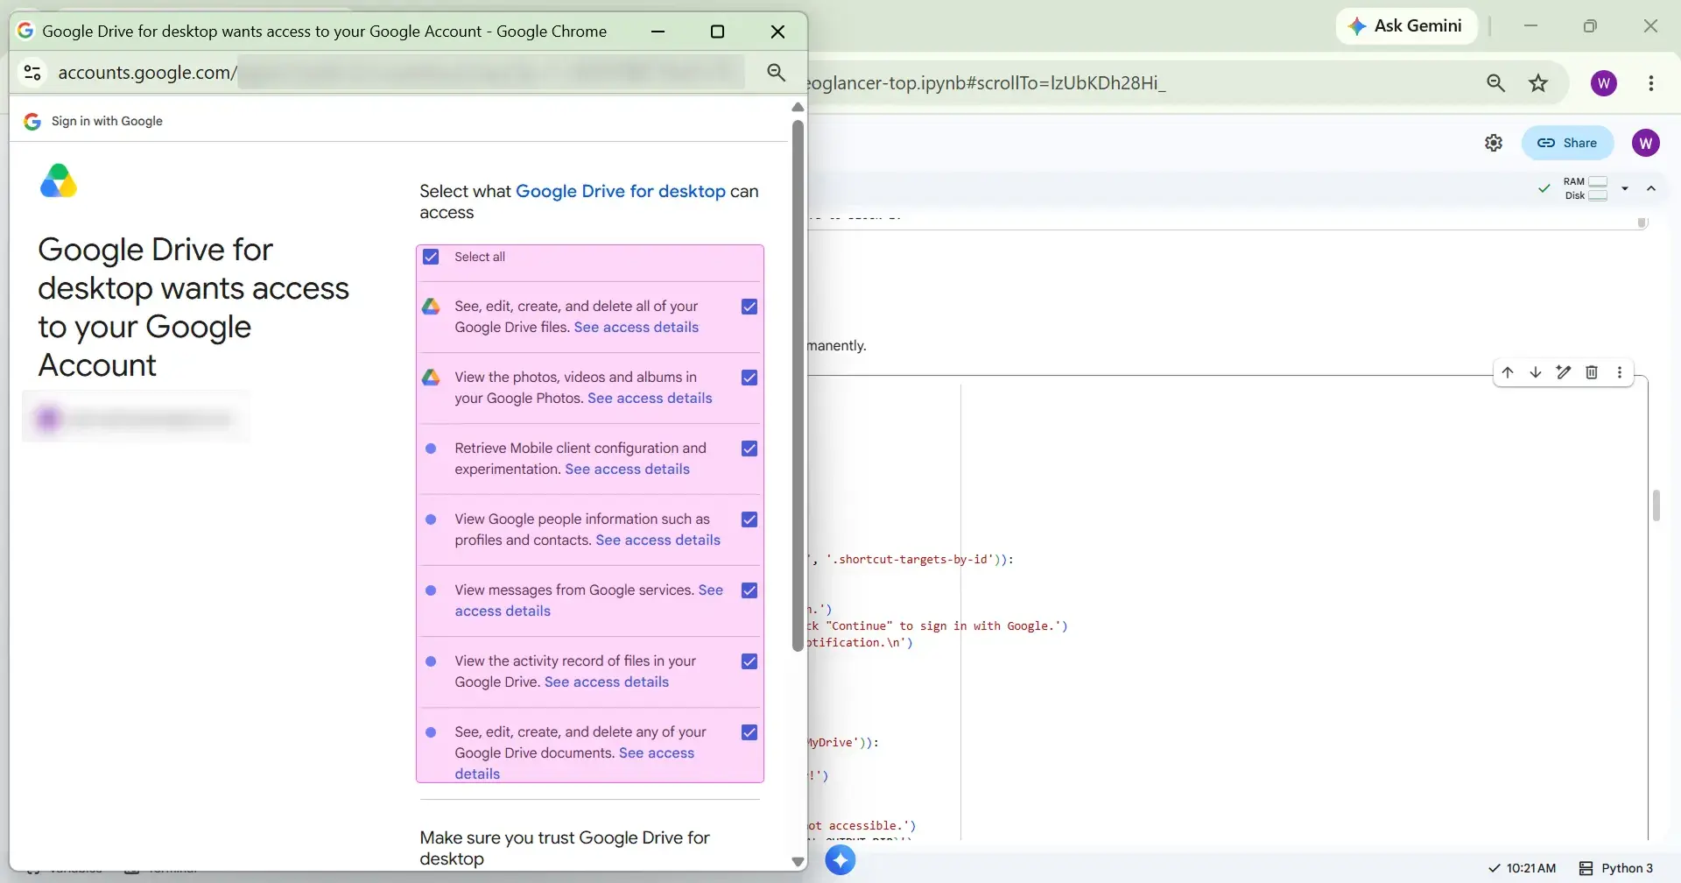Viewport: 1681px width, 883px height.
Task: Click the Colab notebook vertical scrollbar
Action: point(1656,505)
